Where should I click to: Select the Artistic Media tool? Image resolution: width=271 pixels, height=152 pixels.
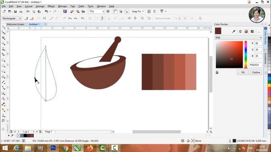pos(3,54)
